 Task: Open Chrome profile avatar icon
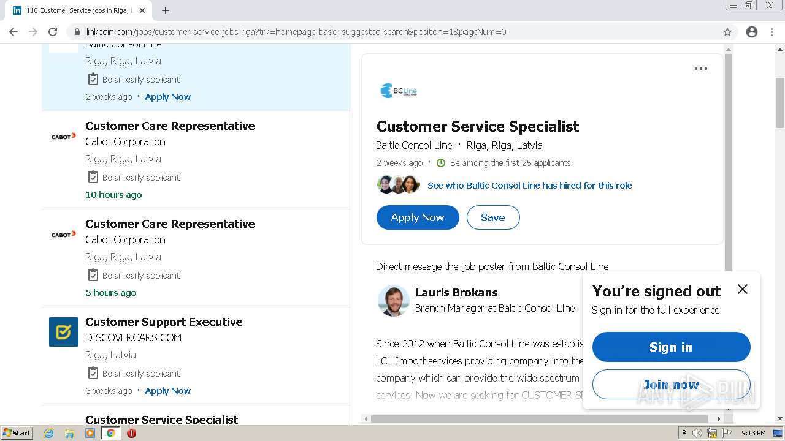pos(752,32)
